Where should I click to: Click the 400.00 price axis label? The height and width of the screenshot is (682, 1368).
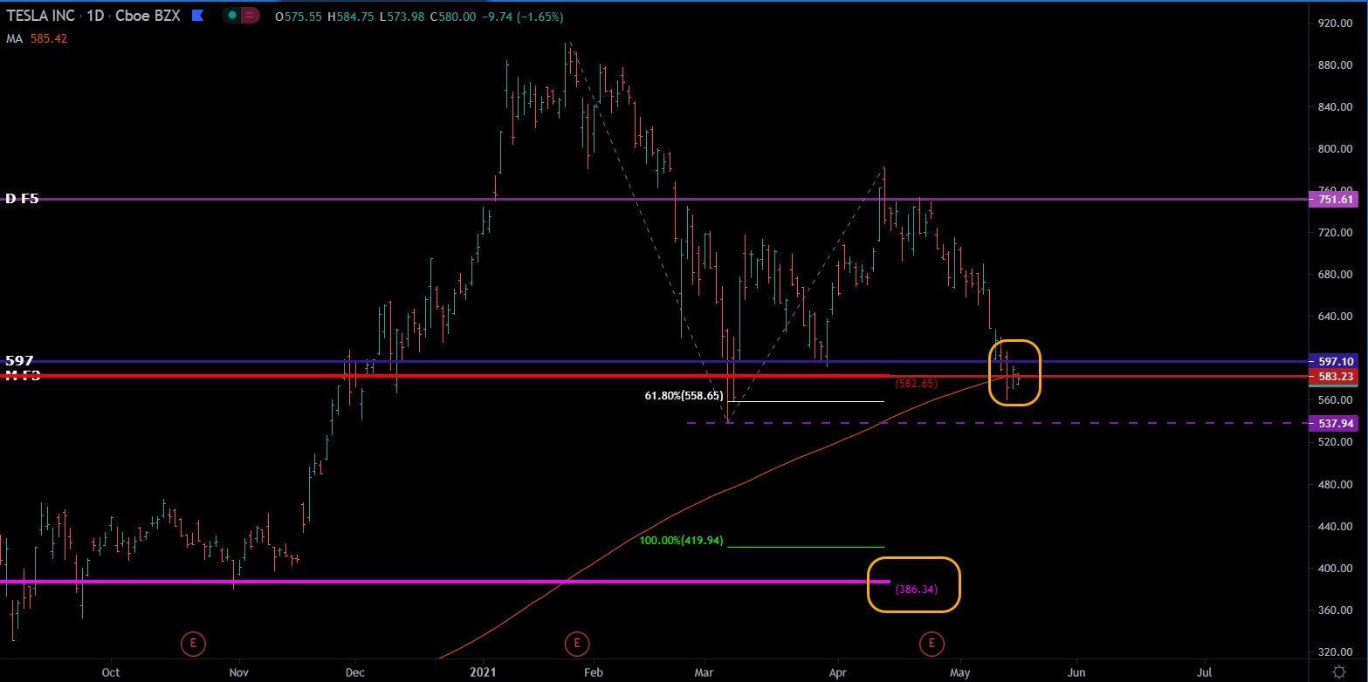1335,568
